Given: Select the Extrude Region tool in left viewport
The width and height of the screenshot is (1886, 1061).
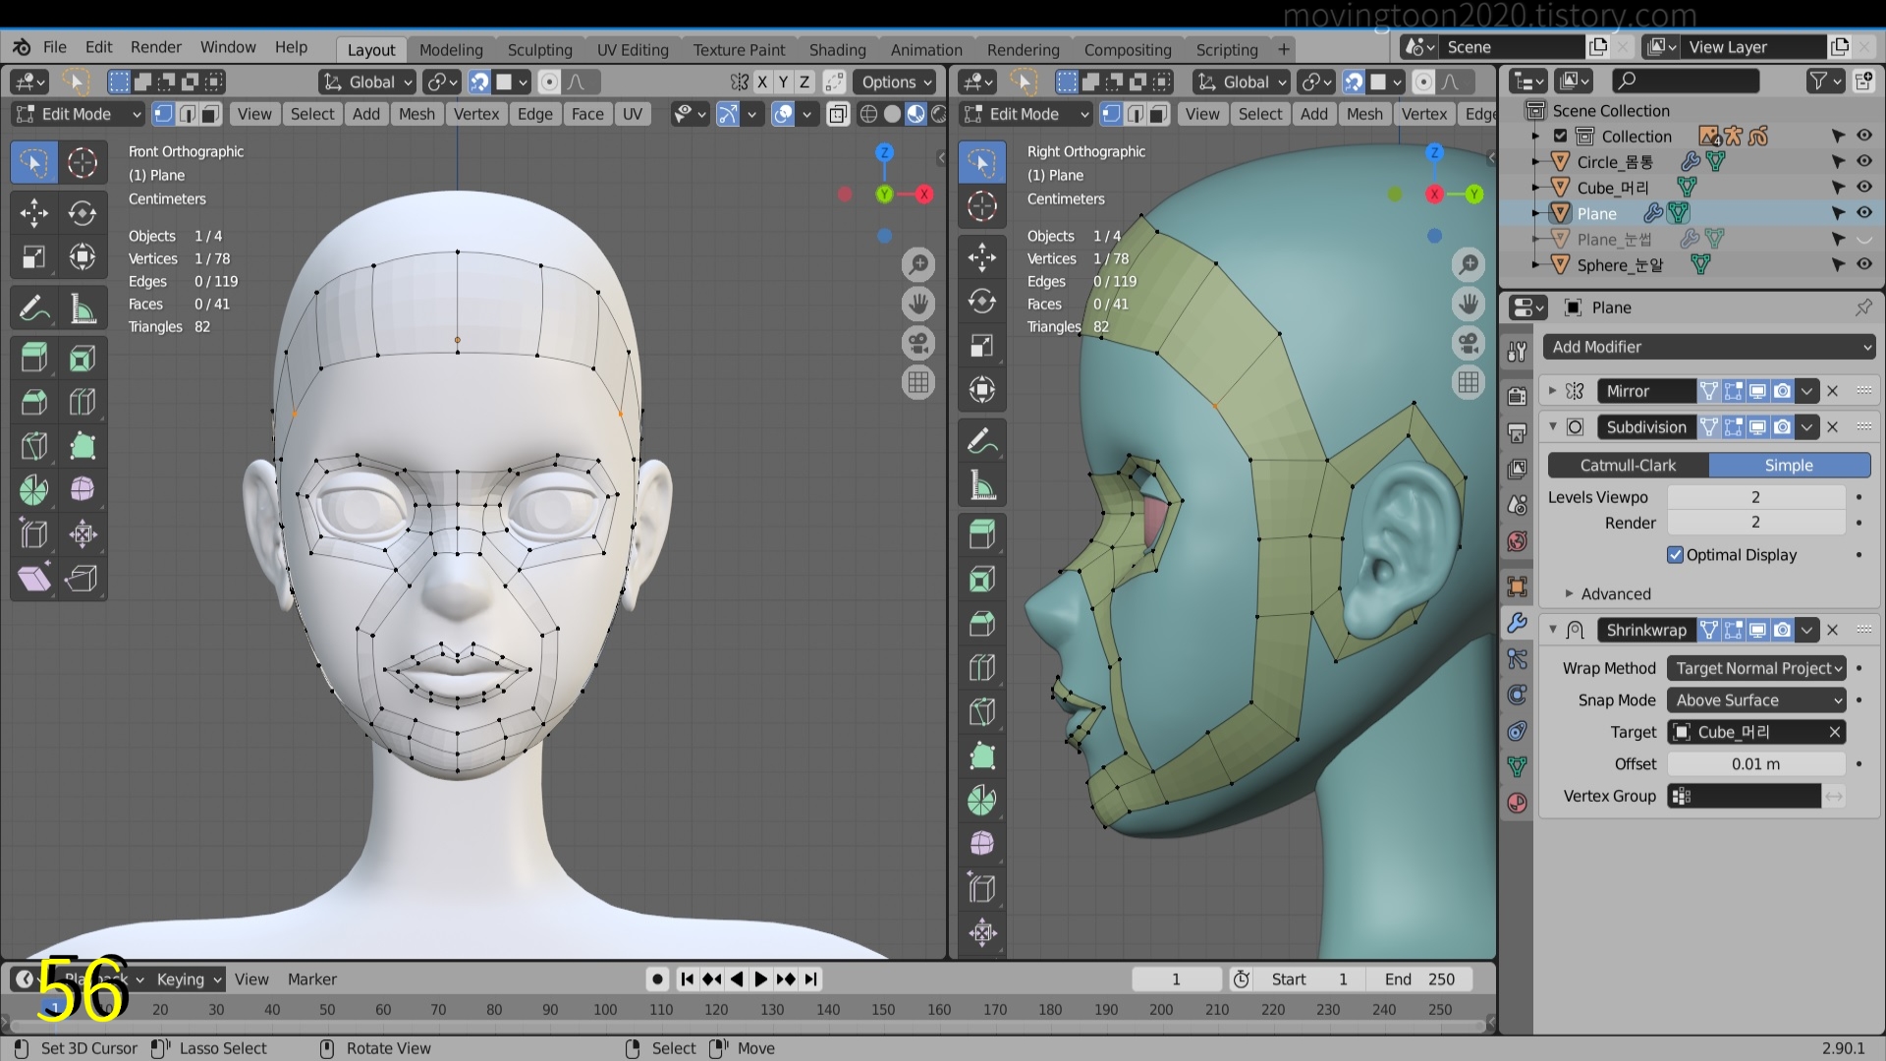Looking at the screenshot, I should [34, 358].
